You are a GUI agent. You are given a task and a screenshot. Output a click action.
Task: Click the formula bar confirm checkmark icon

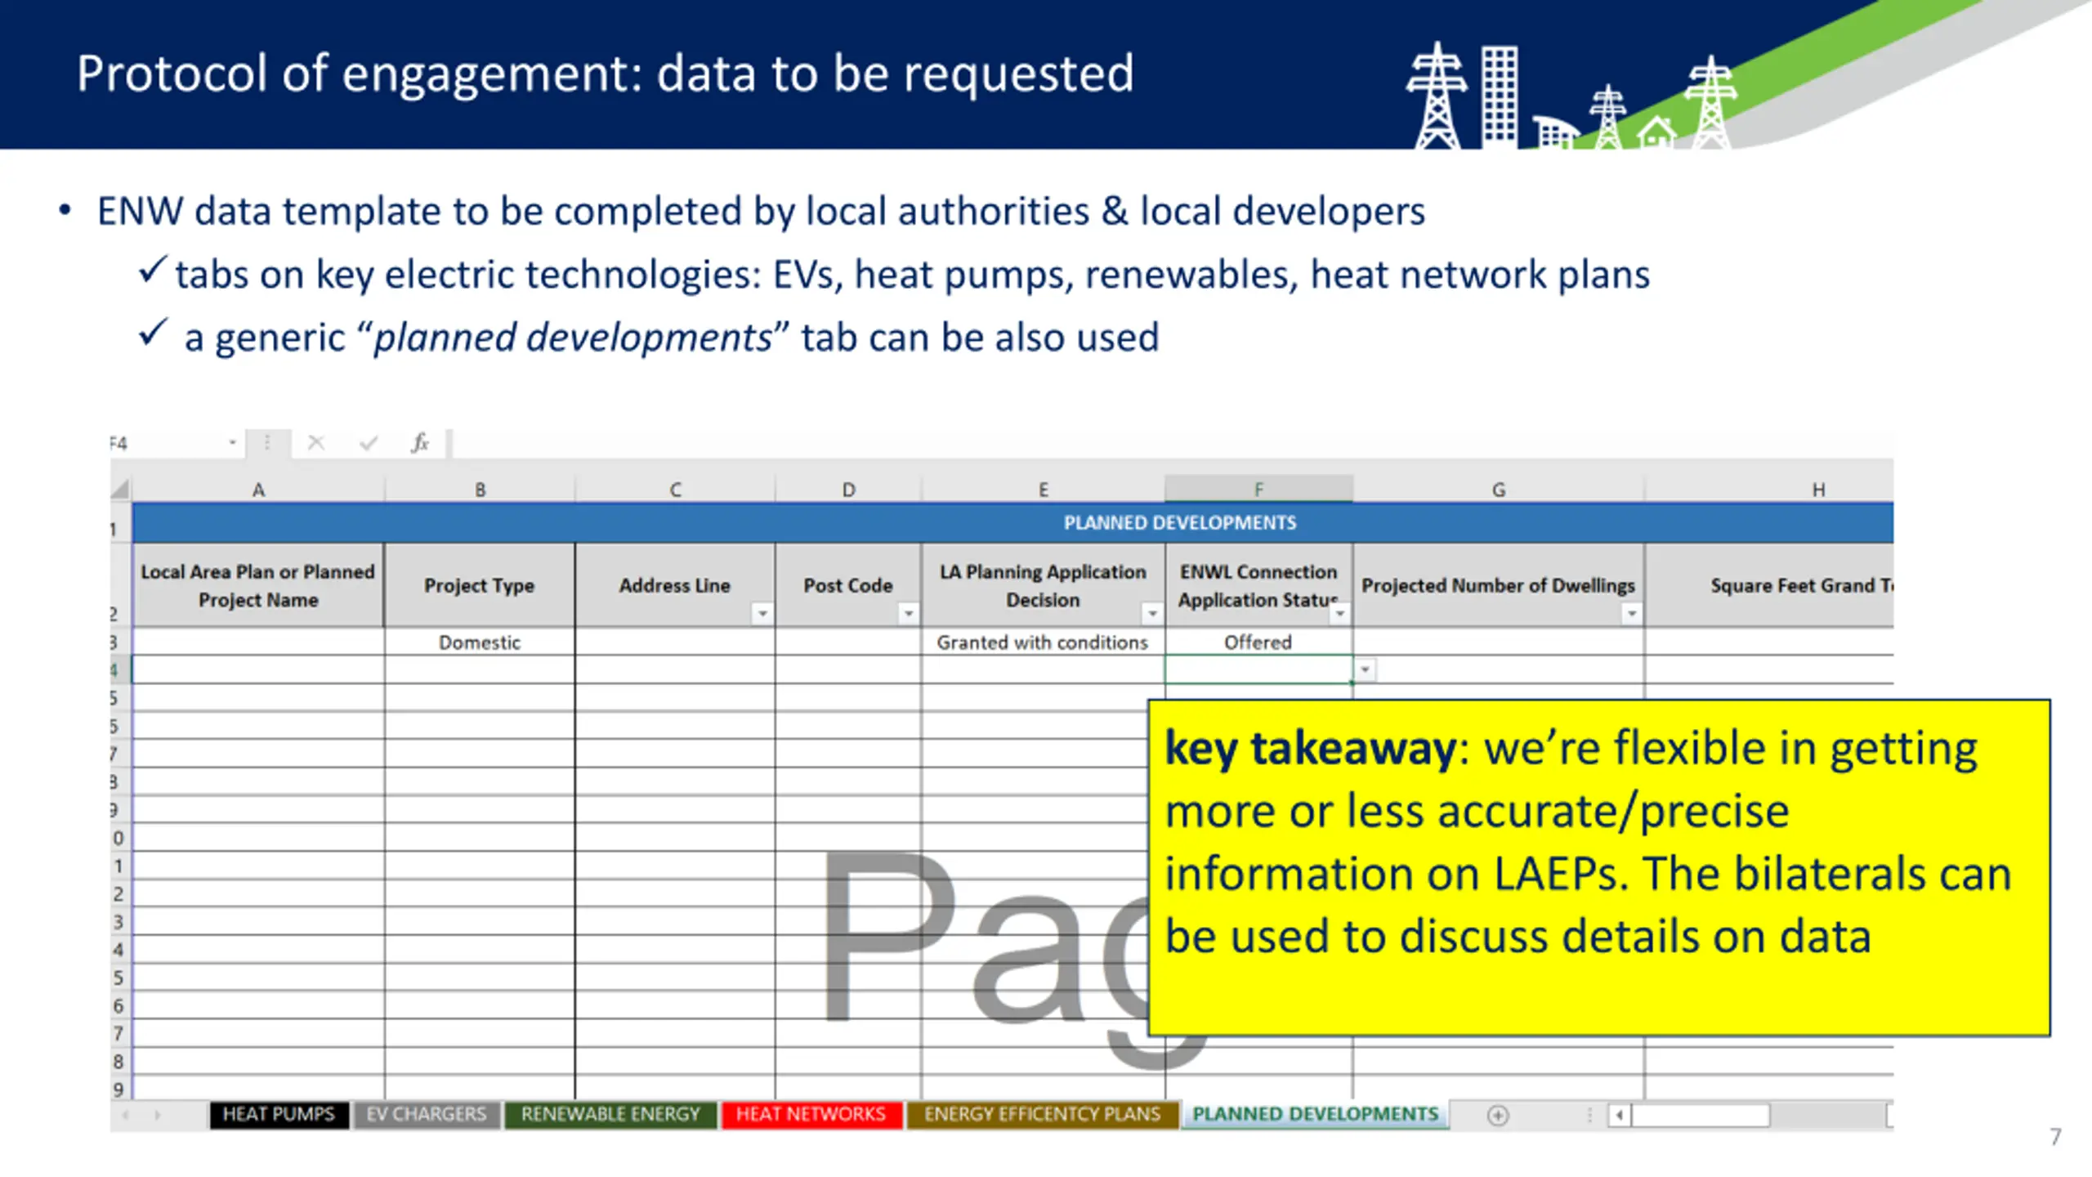(369, 443)
